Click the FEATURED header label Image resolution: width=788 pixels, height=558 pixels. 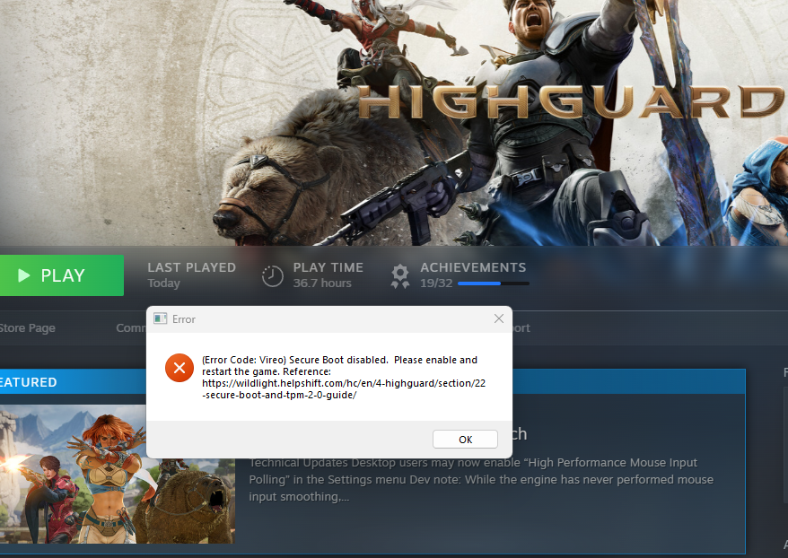pyautogui.click(x=28, y=382)
